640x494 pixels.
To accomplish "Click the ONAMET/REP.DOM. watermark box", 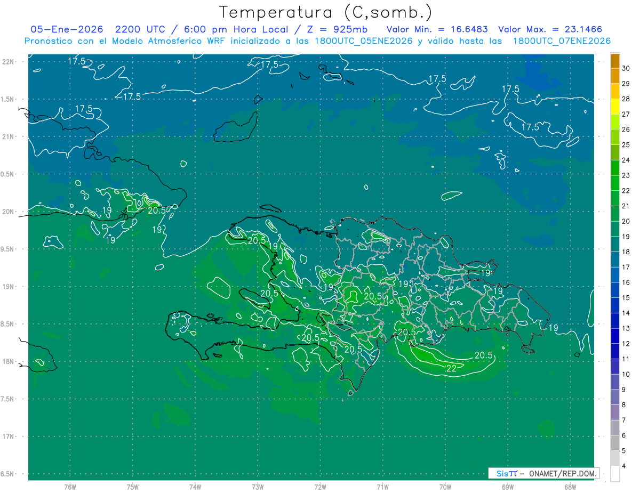I will click(x=543, y=473).
